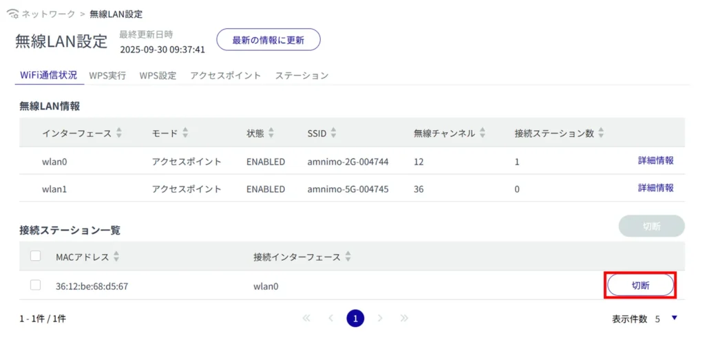Open the アクセスポイント tab
Viewport: 705px width, 342px height.
click(226, 76)
